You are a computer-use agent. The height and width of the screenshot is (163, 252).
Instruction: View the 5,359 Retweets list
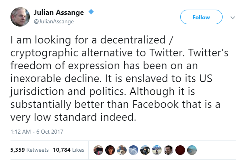[x=27, y=150]
